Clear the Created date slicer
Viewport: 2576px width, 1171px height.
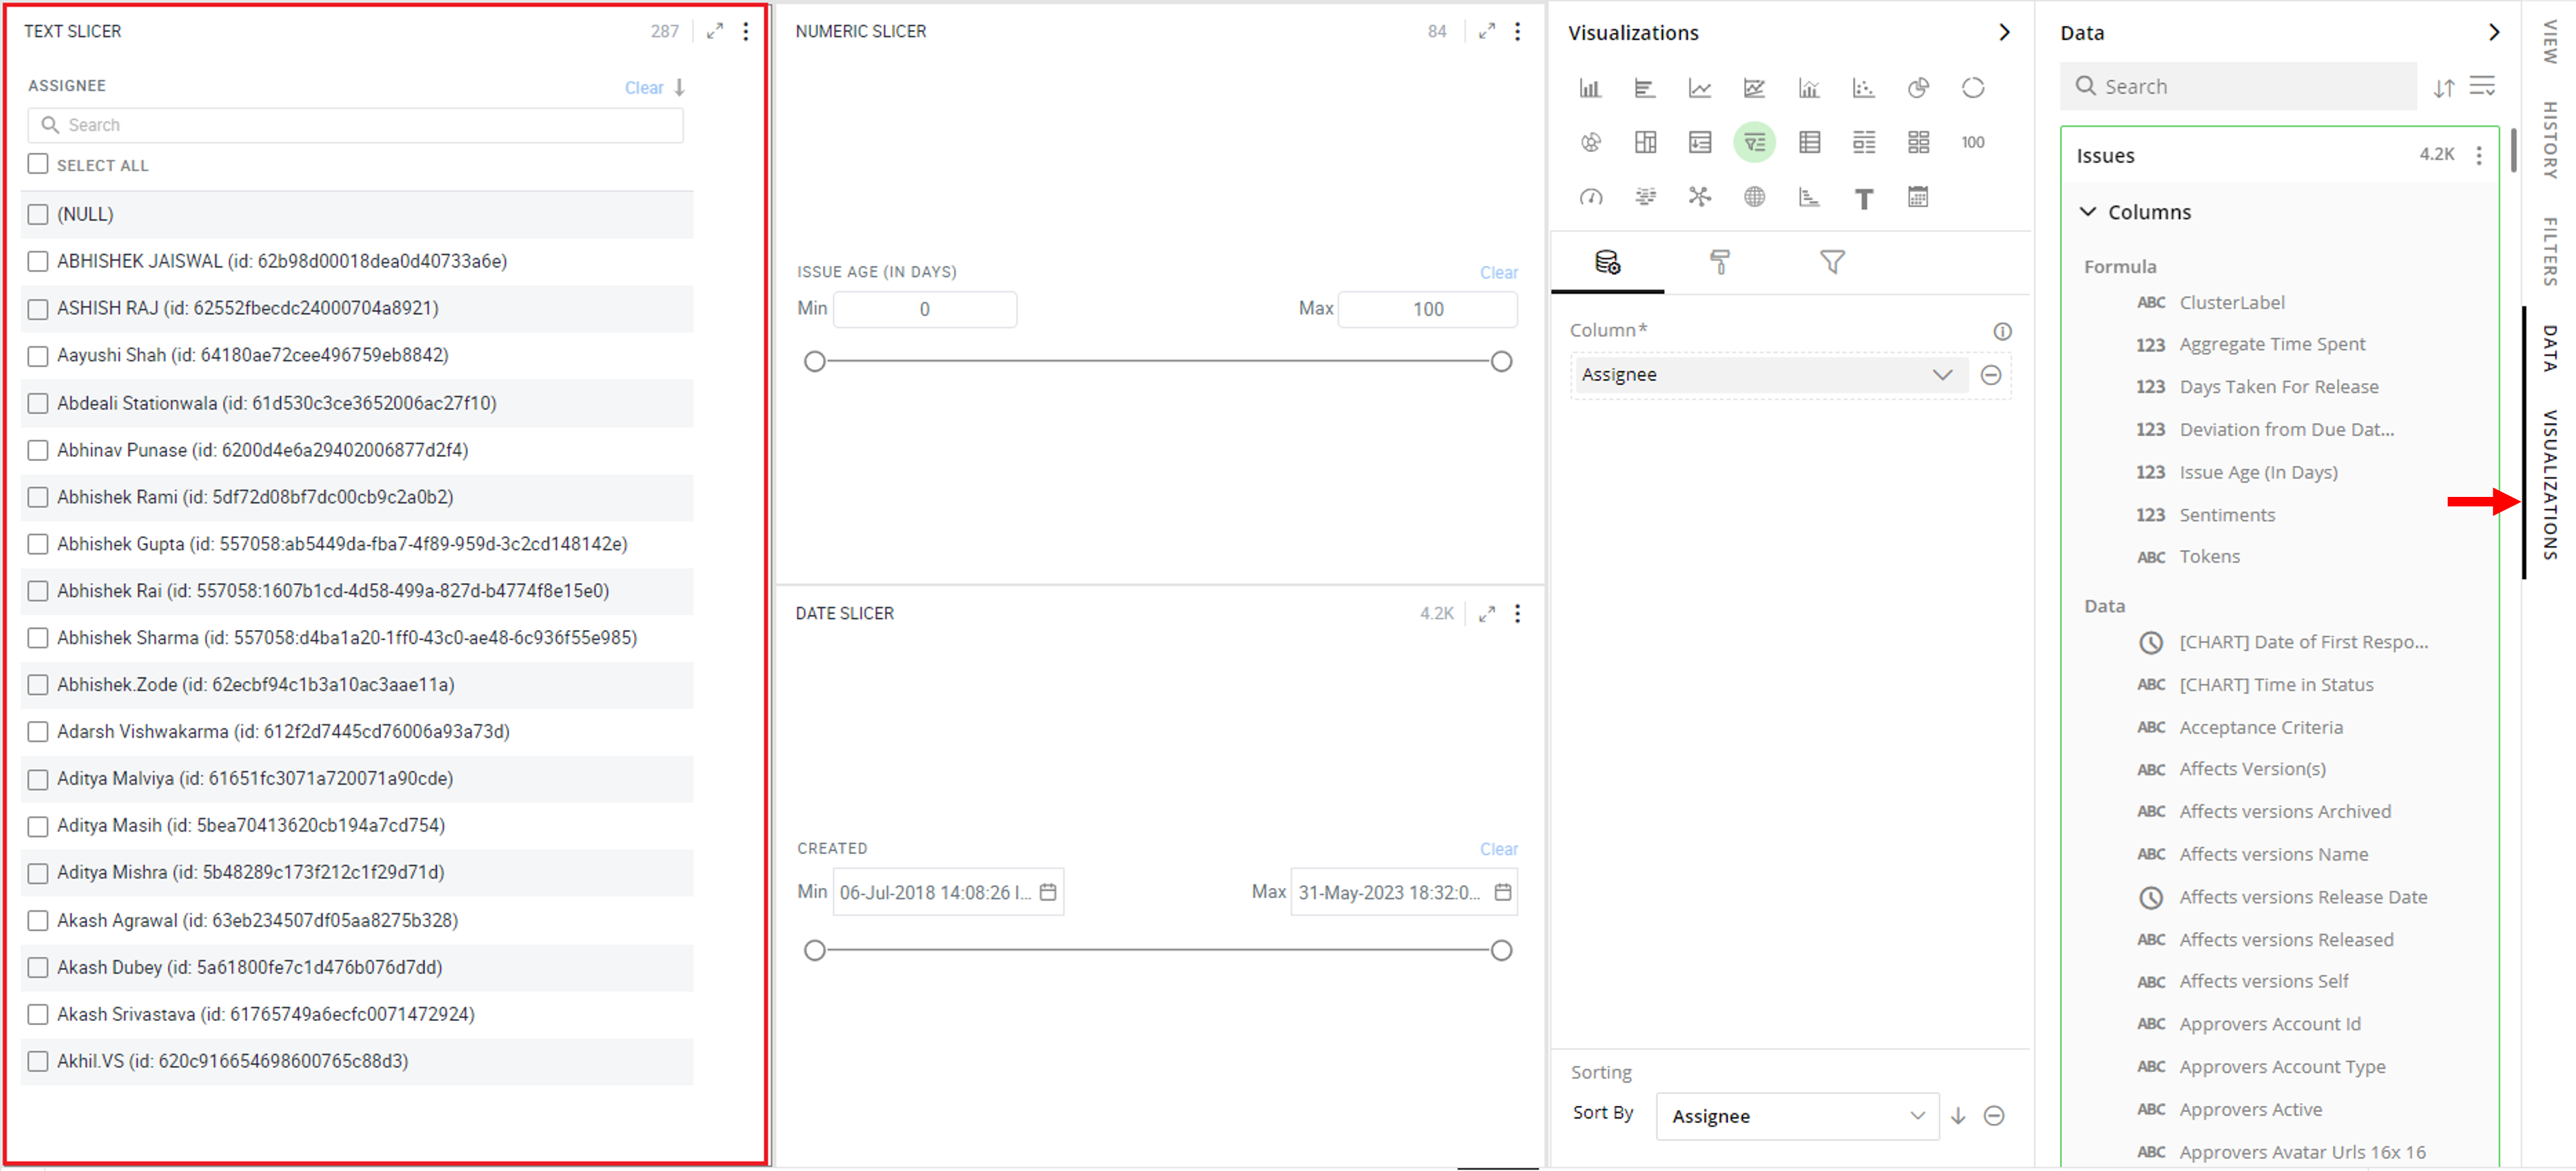pyautogui.click(x=1498, y=848)
